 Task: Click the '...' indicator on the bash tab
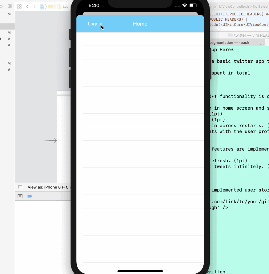tap(262, 44)
